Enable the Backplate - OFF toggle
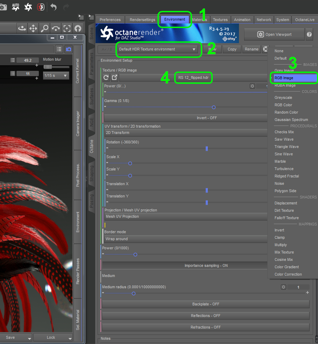318x344 pixels. point(206,304)
